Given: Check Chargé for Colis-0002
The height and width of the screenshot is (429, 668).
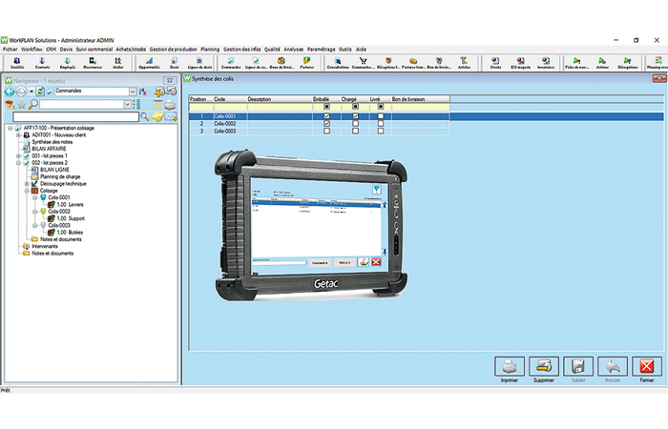Looking at the screenshot, I should [x=355, y=123].
